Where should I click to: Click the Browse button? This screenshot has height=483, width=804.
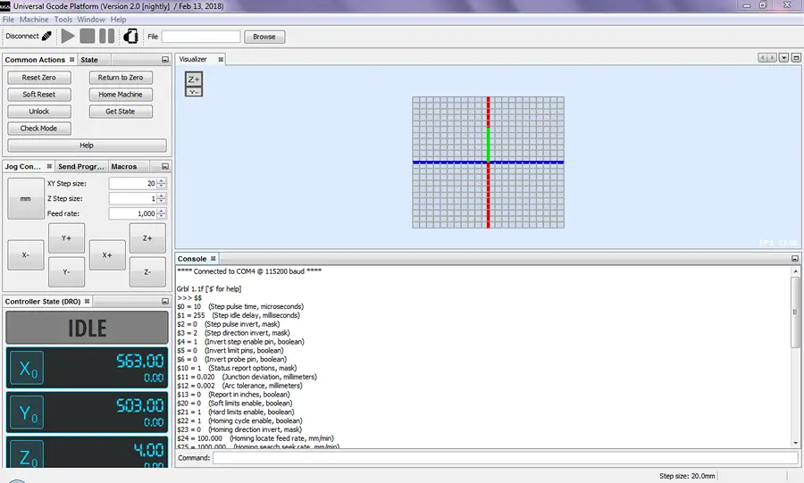264,37
